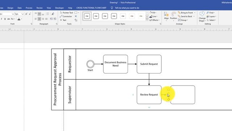
Task: Open the Cross-Functional Flowchart tab
Action: click(91, 8)
